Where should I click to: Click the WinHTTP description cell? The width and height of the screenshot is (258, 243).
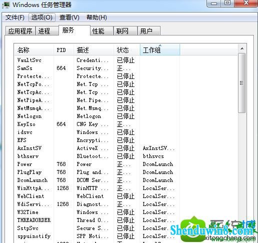92,188
